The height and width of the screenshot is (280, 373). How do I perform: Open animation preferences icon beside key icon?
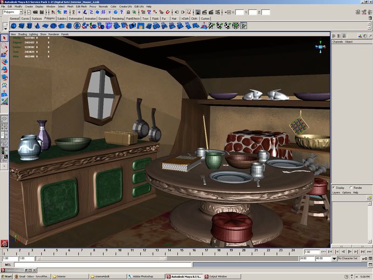(370, 259)
